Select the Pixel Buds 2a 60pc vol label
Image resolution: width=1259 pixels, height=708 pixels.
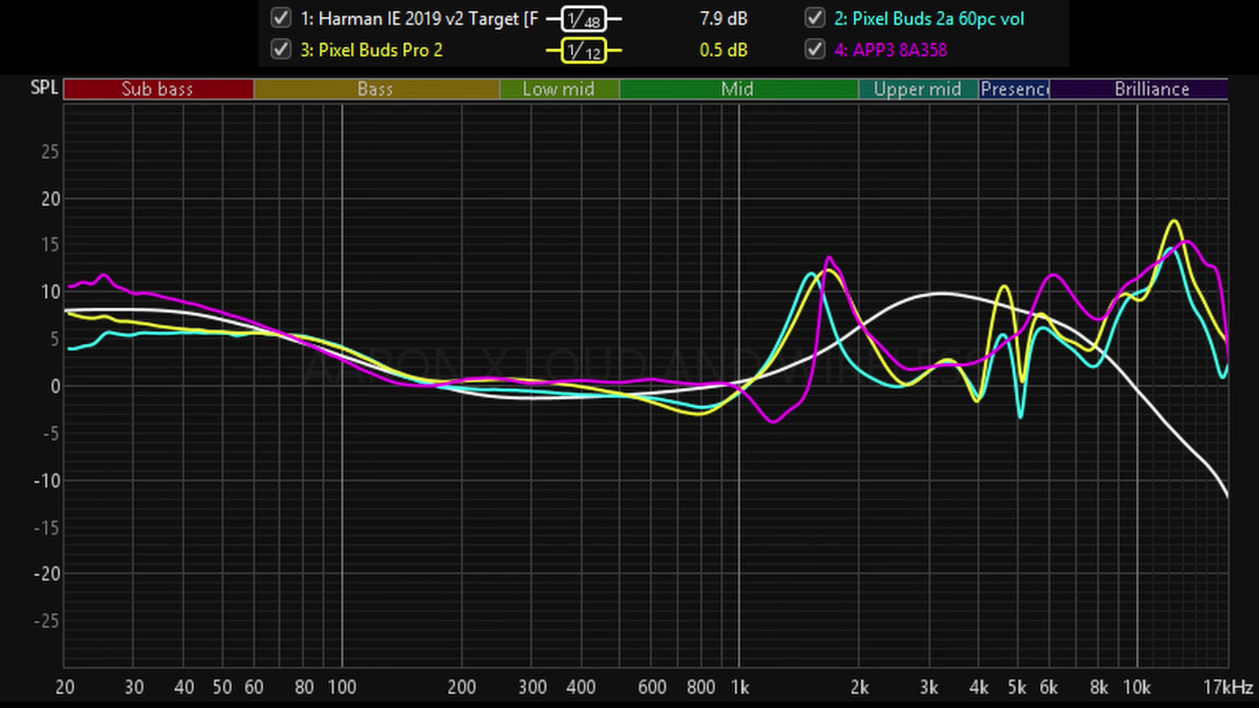point(928,18)
